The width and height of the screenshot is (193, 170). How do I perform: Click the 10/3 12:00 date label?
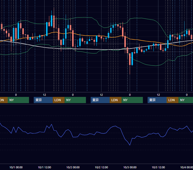coord(158,167)
